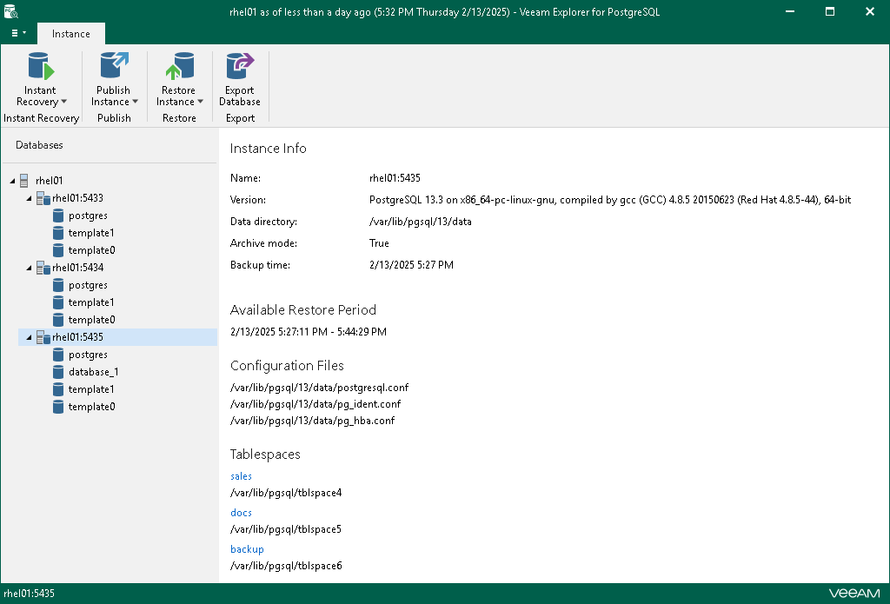
Task: Collapse the rhel01:5434 instance node
Action: pos(30,268)
